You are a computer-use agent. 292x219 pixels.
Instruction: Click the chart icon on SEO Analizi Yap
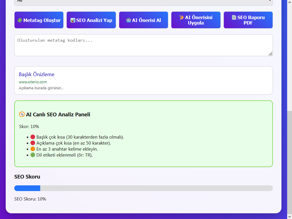point(73,20)
